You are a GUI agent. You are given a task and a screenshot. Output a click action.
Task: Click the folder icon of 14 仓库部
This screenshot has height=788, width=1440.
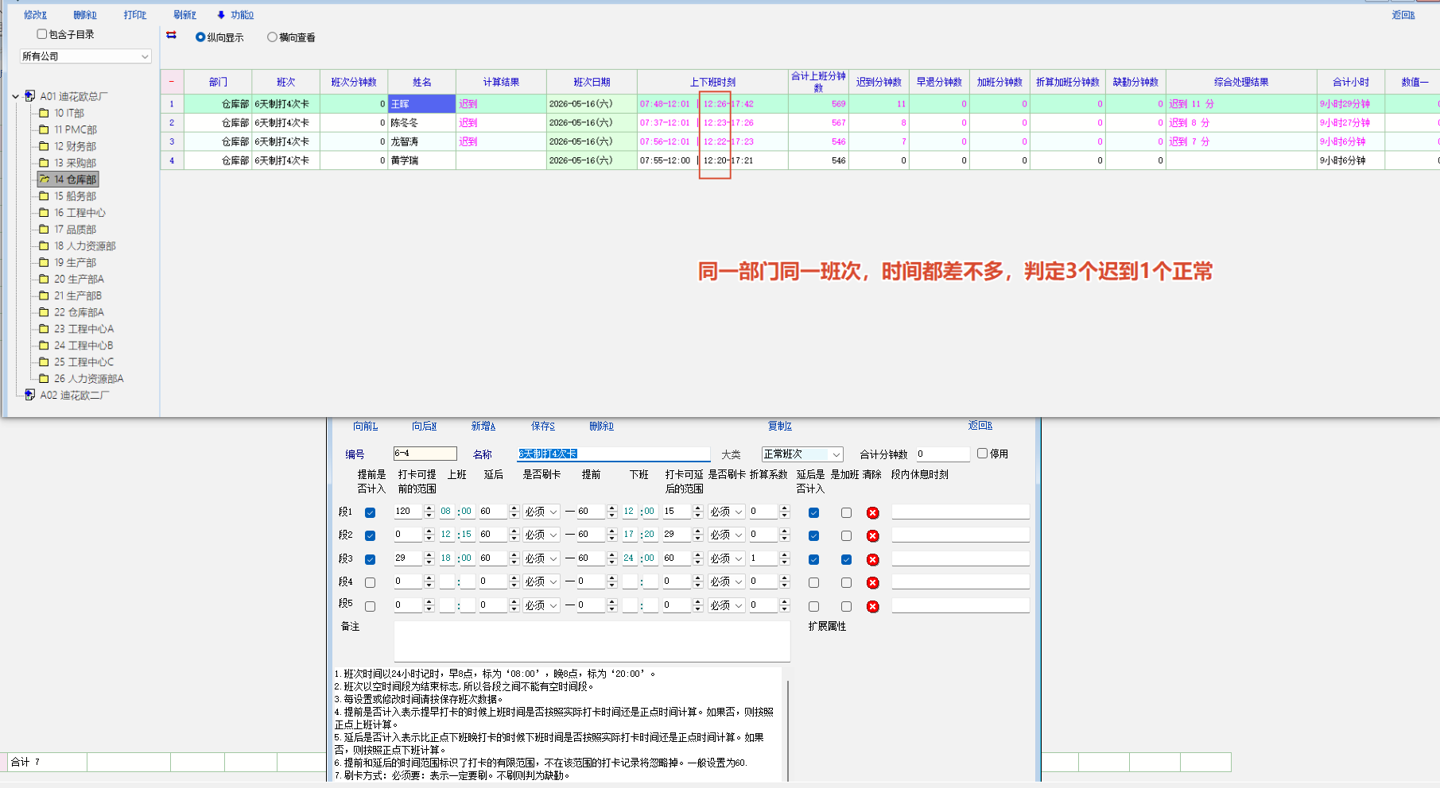coord(45,180)
